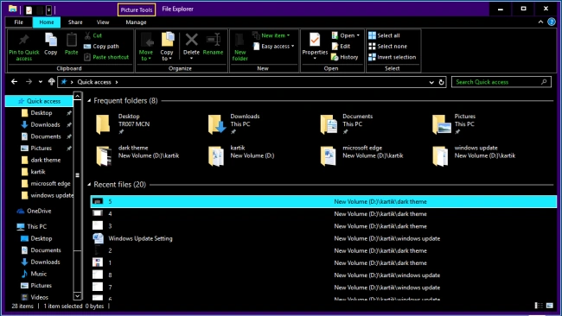Switch to the View tab
Image resolution: width=562 pixels, height=316 pixels.
[103, 22]
